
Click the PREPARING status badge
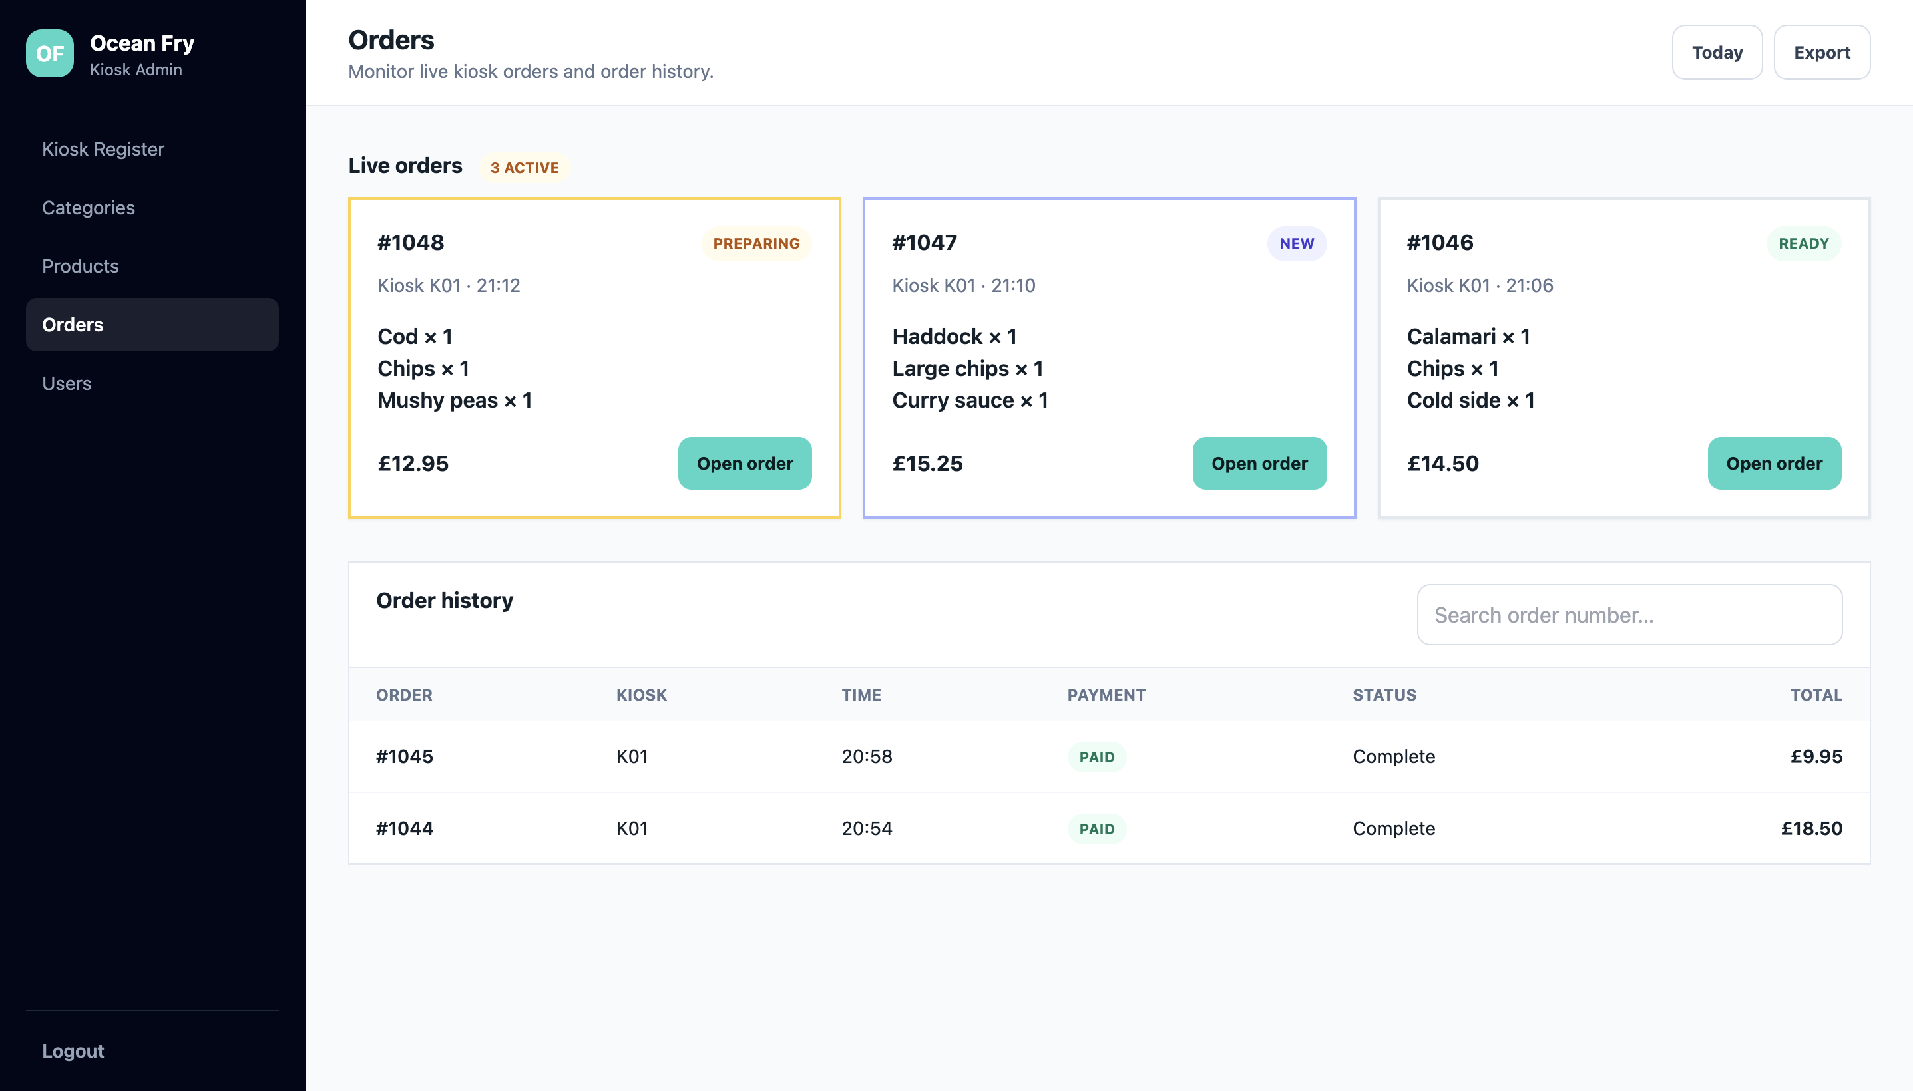pyautogui.click(x=756, y=243)
